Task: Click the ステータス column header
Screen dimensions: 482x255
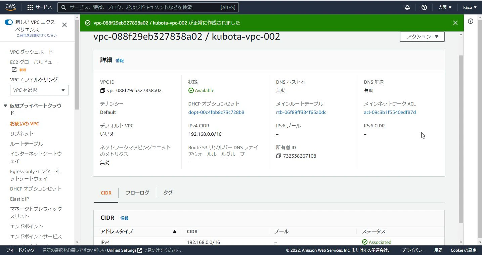Action: [x=374, y=231]
